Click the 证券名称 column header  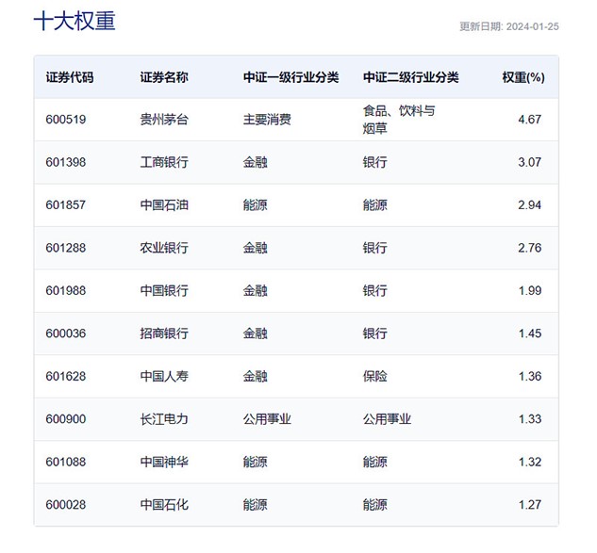click(164, 77)
